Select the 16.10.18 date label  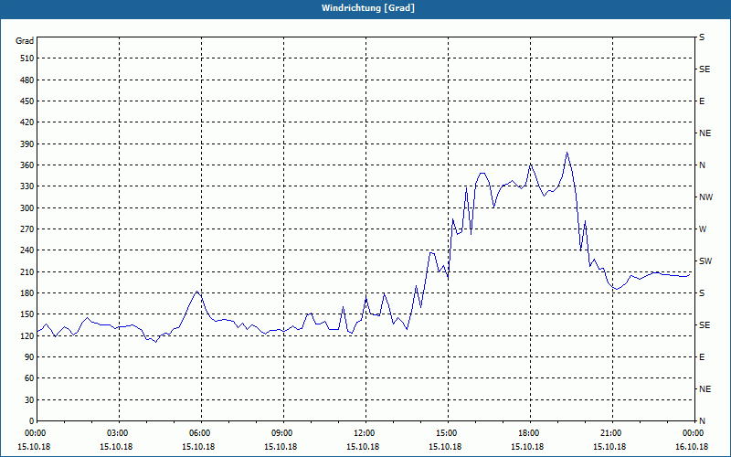tap(692, 447)
